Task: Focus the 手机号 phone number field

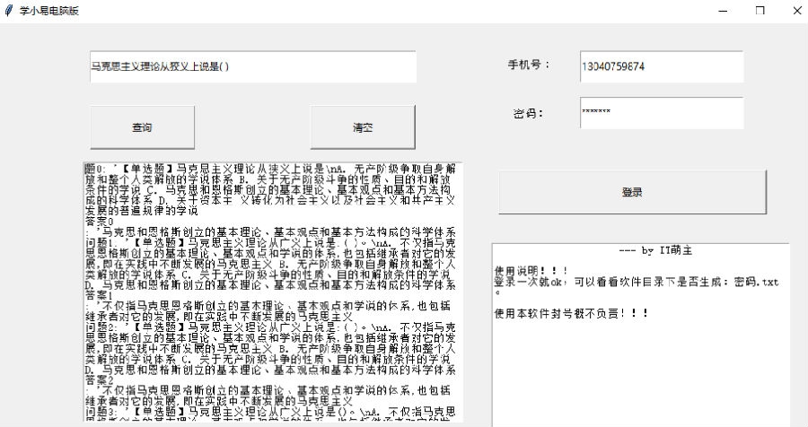Action: point(661,66)
